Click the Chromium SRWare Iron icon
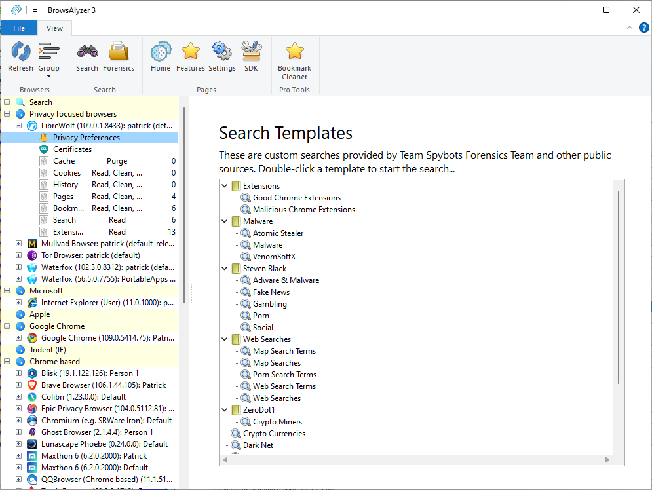 32,420
